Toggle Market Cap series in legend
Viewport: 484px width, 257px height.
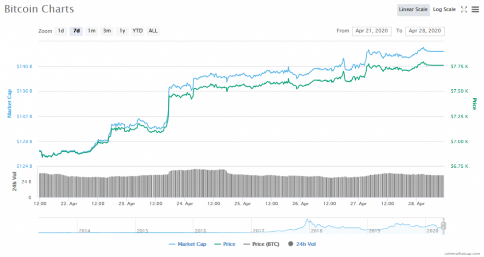188,244
